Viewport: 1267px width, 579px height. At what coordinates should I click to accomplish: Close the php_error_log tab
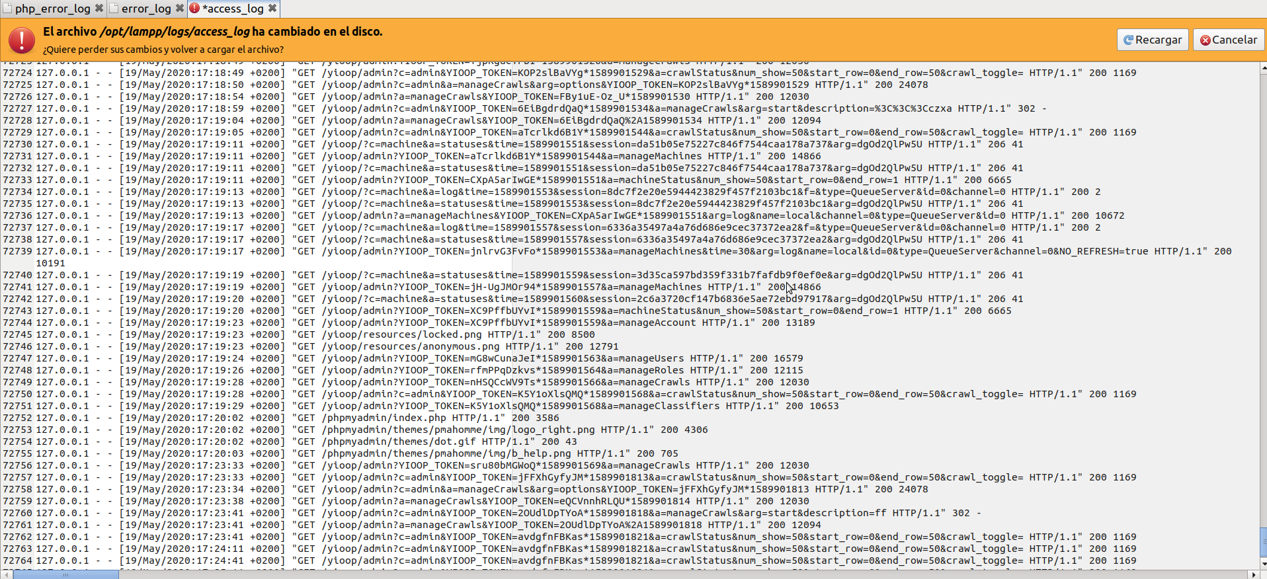[99, 9]
